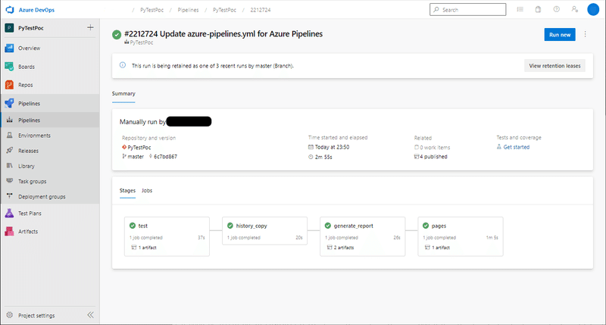Screen dimensions: 606x325
Task: Click the run succeeded status icon
Action: click(117, 35)
